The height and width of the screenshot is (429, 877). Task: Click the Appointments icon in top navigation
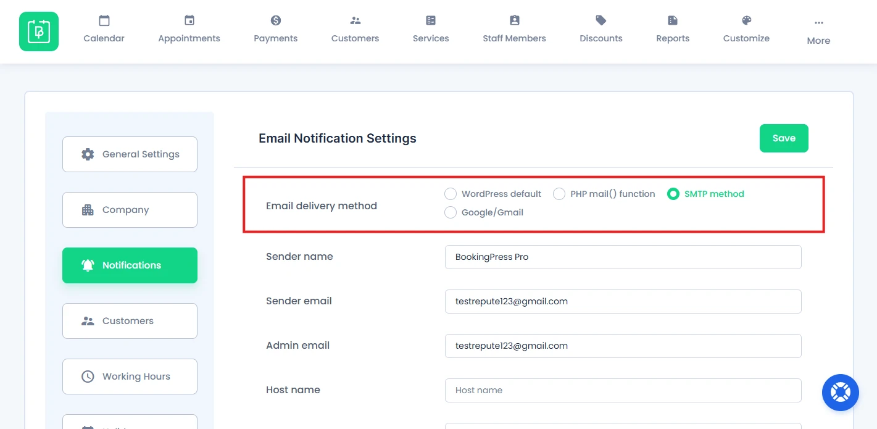pos(189,20)
